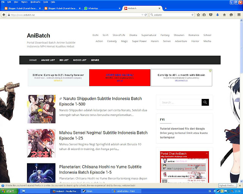Select the Harem genre link

(155, 41)
